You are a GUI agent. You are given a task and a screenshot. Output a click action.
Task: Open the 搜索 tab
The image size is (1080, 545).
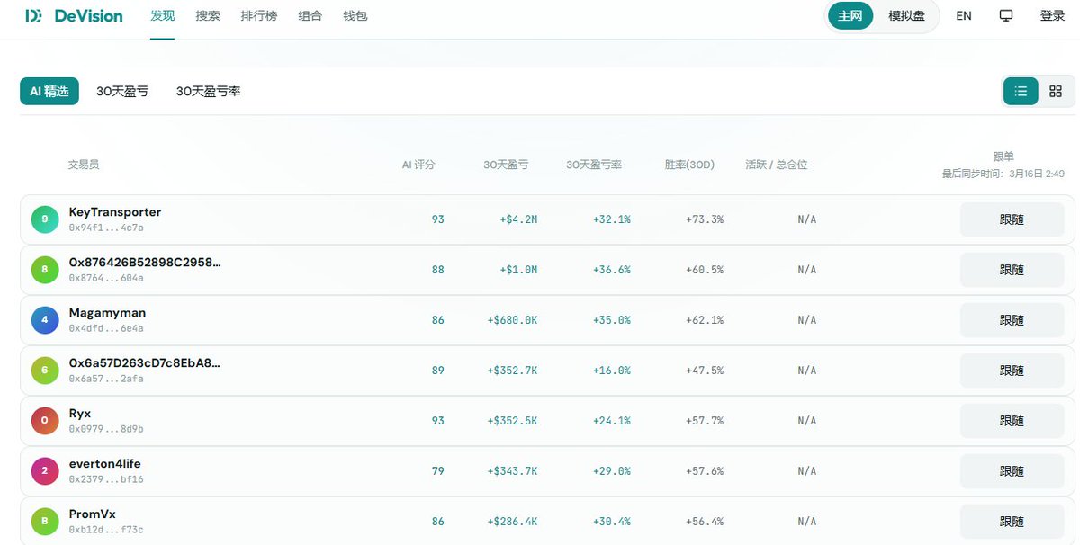tap(208, 16)
